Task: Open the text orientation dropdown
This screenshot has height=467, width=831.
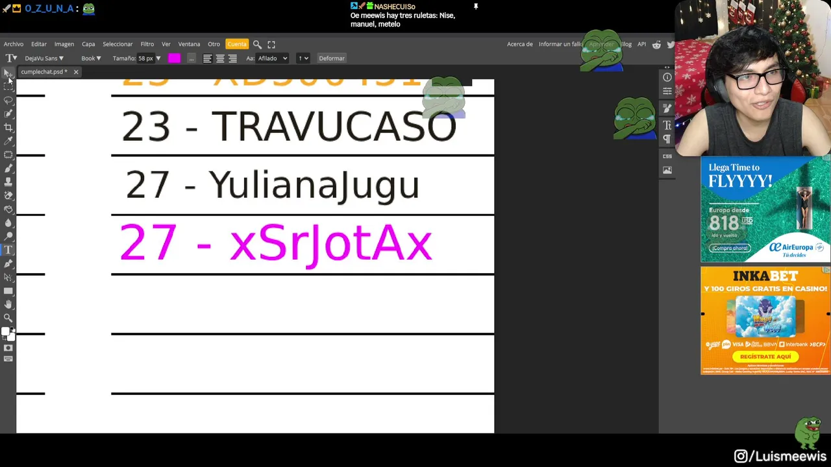Action: [303, 58]
